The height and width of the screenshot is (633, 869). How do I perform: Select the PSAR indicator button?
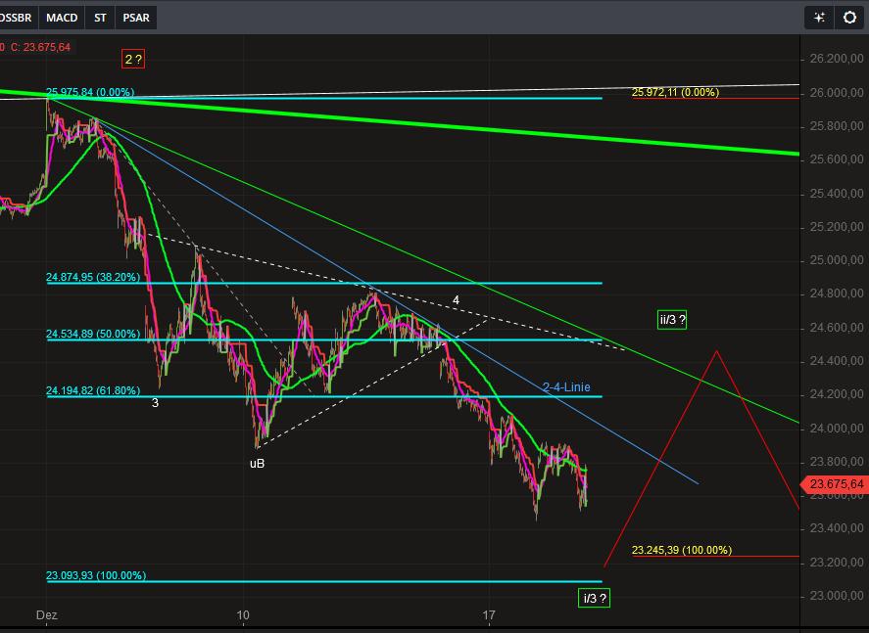coord(135,17)
